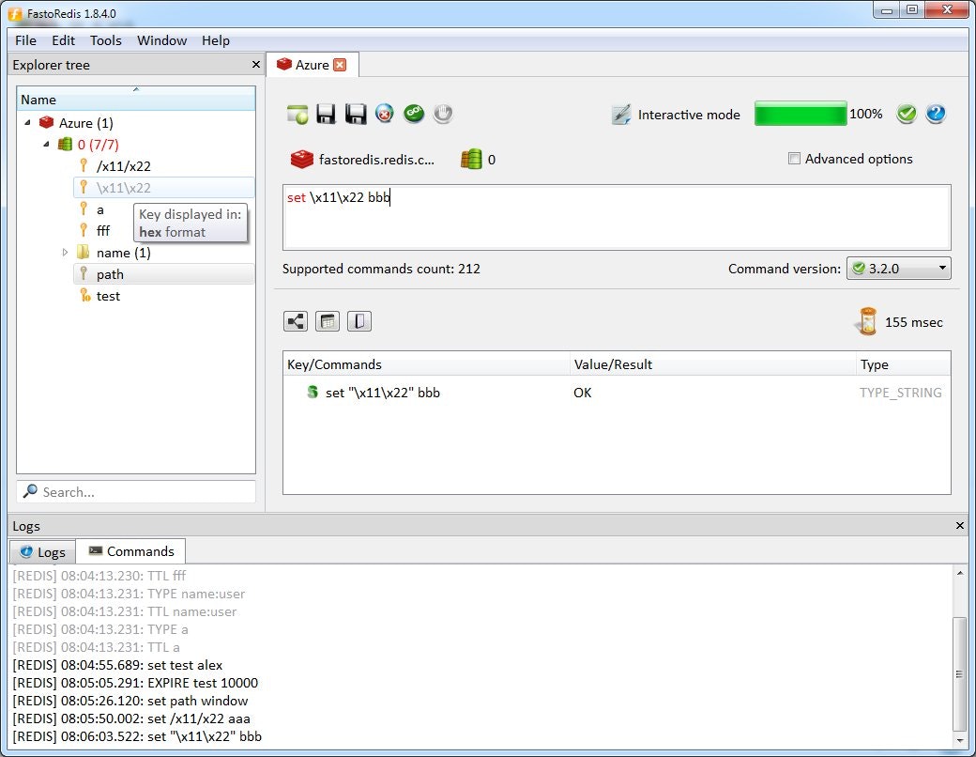Execute the command with the green GO button
The height and width of the screenshot is (757, 976).
[414, 114]
